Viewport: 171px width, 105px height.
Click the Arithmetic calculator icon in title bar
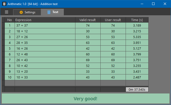coord(4,4)
